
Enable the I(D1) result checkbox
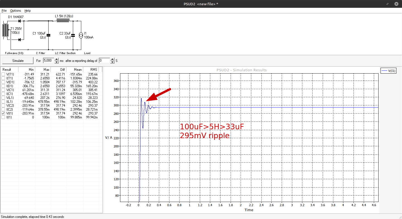(3, 86)
